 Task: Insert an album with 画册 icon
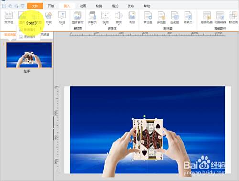[x=132, y=18]
